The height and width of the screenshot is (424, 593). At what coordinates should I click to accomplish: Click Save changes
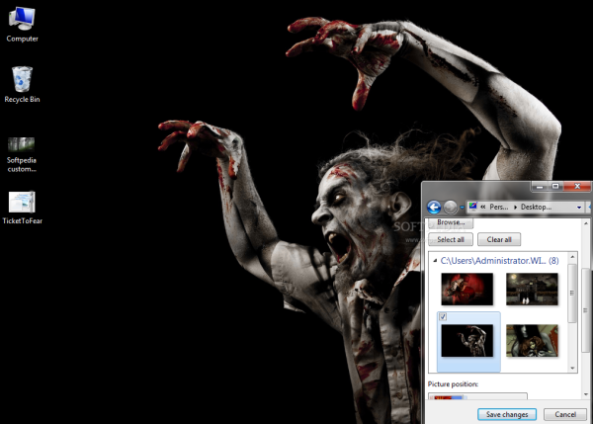pyautogui.click(x=507, y=414)
